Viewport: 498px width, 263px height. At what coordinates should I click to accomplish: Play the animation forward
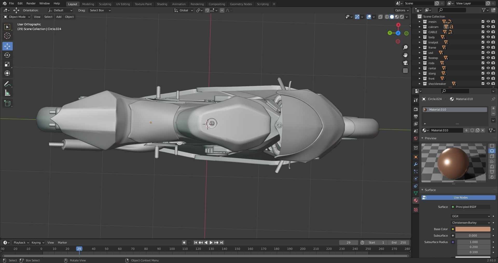point(211,243)
